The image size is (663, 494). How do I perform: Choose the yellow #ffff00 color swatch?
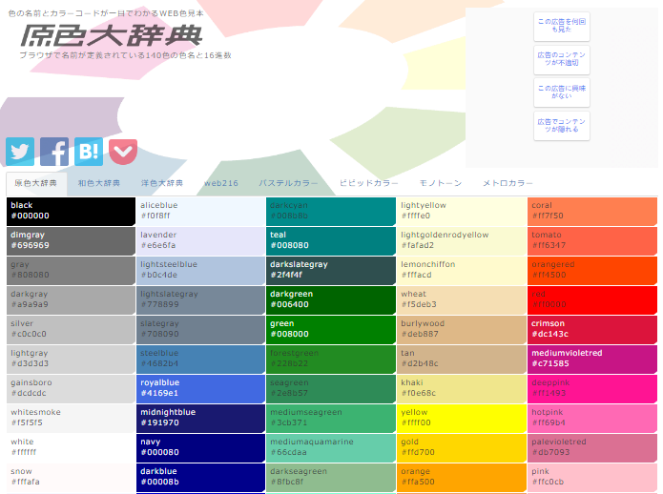tap(461, 418)
